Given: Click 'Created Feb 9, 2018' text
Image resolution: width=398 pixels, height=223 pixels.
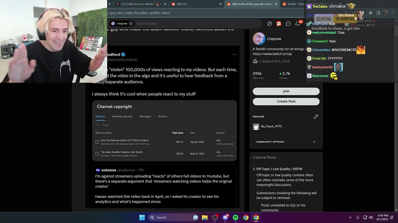Looking at the screenshot, I should pyautogui.click(x=274, y=61).
